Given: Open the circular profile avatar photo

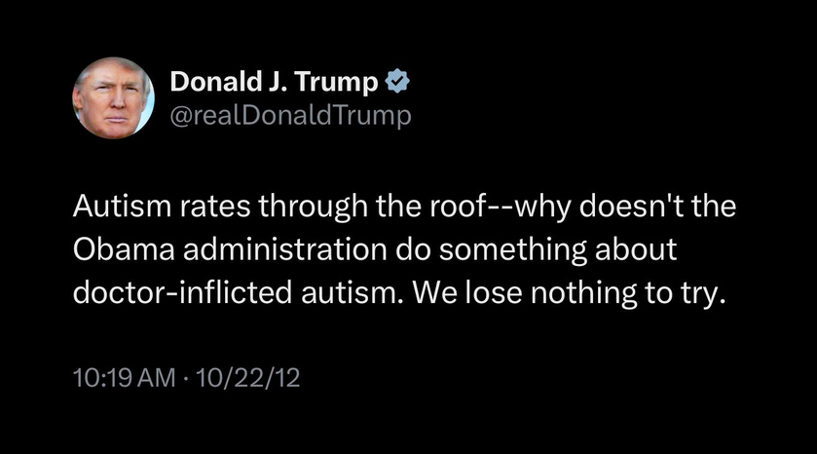Looking at the screenshot, I should click(x=113, y=98).
